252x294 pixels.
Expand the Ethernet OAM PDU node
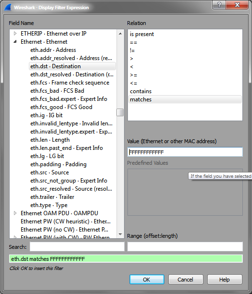[15, 213]
